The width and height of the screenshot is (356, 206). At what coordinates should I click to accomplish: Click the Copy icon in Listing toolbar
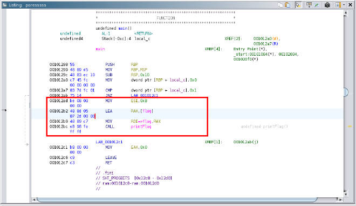pyautogui.click(x=280, y=5)
